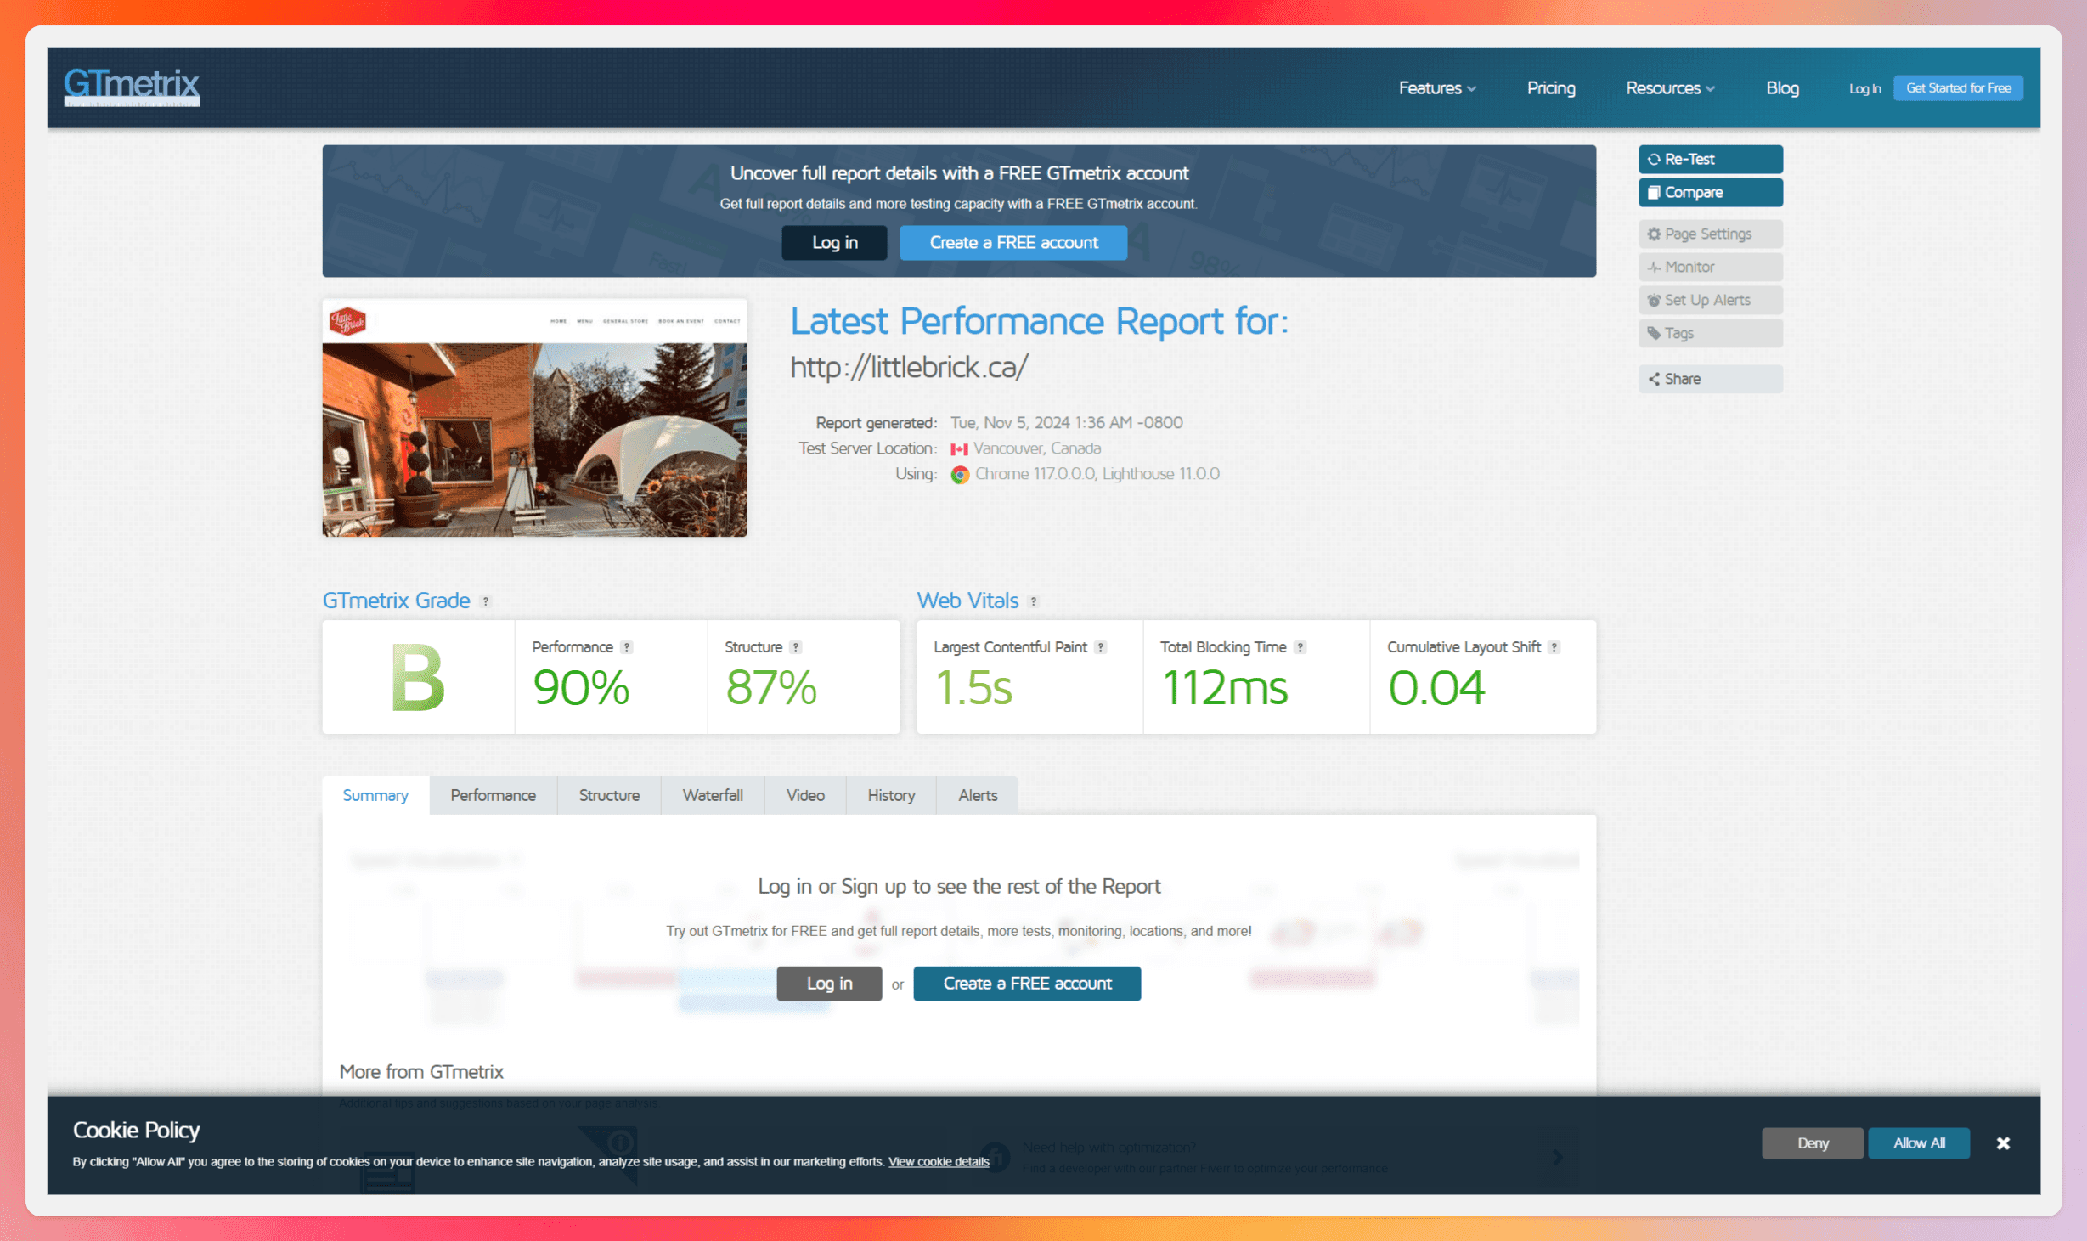2087x1241 pixels.
Task: Switch to the Video tab
Action: [805, 795]
